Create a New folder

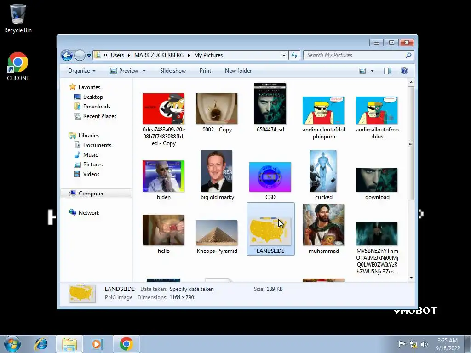pyautogui.click(x=238, y=71)
